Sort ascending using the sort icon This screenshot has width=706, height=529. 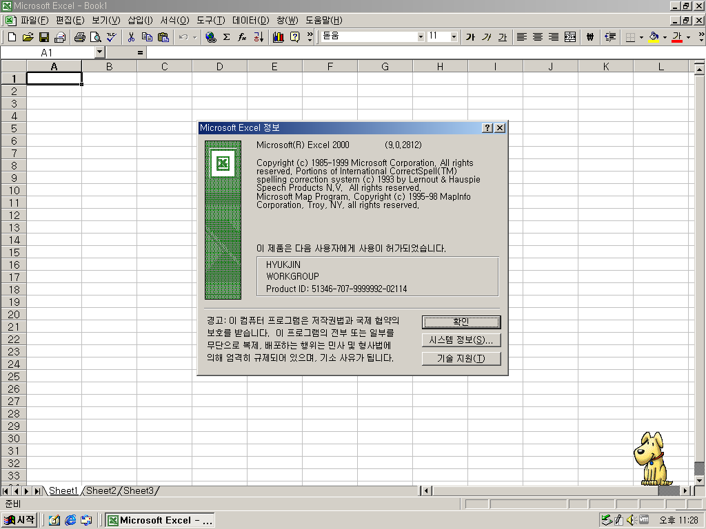(259, 37)
